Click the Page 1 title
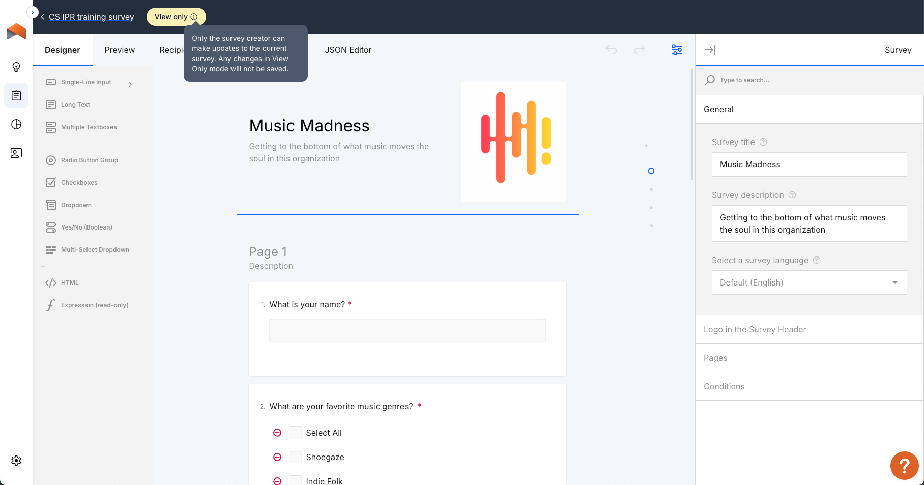This screenshot has width=924, height=485. pyautogui.click(x=268, y=252)
